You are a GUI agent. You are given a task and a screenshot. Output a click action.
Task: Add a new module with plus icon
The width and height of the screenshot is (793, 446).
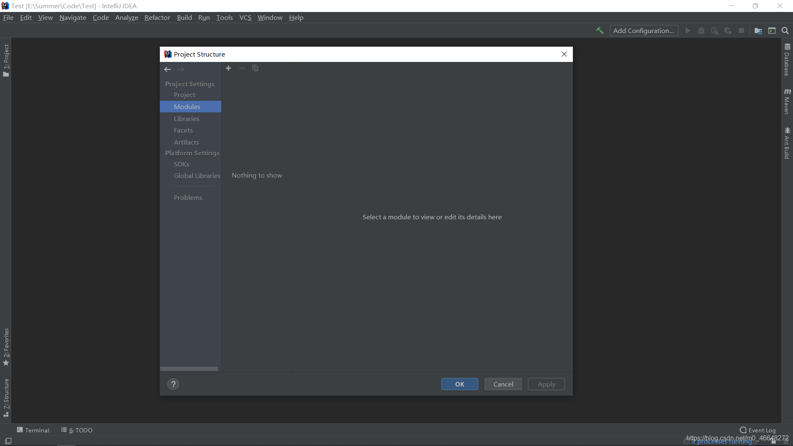(x=228, y=68)
